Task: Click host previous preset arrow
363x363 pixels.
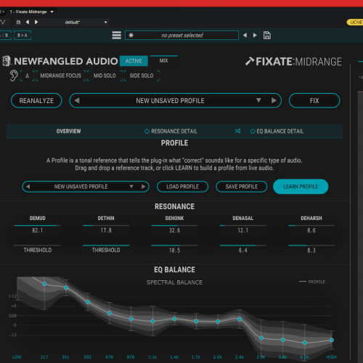Action: click(x=28, y=22)
